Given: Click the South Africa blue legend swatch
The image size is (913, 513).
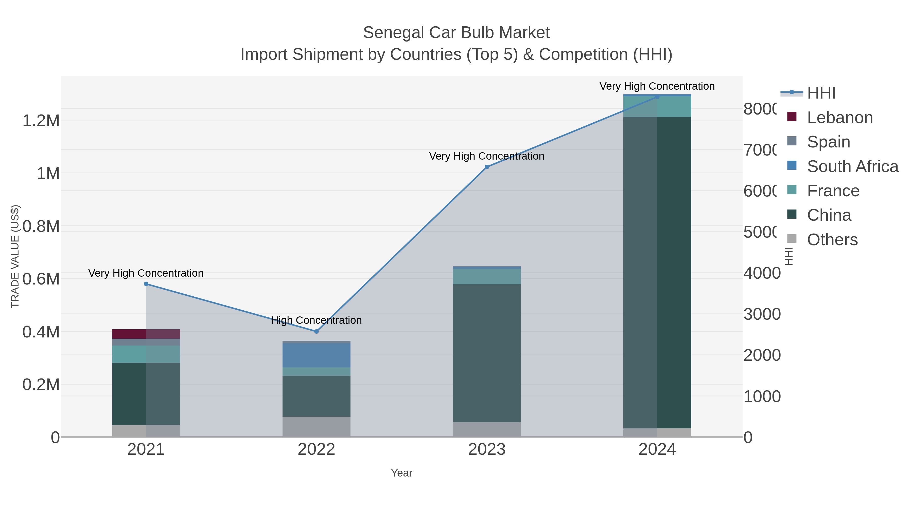Looking at the screenshot, I should [x=792, y=165].
